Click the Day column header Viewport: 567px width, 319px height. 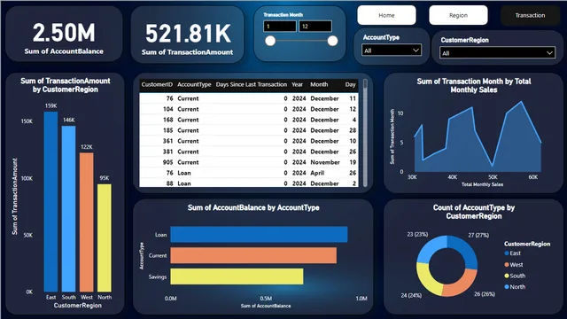pos(350,85)
